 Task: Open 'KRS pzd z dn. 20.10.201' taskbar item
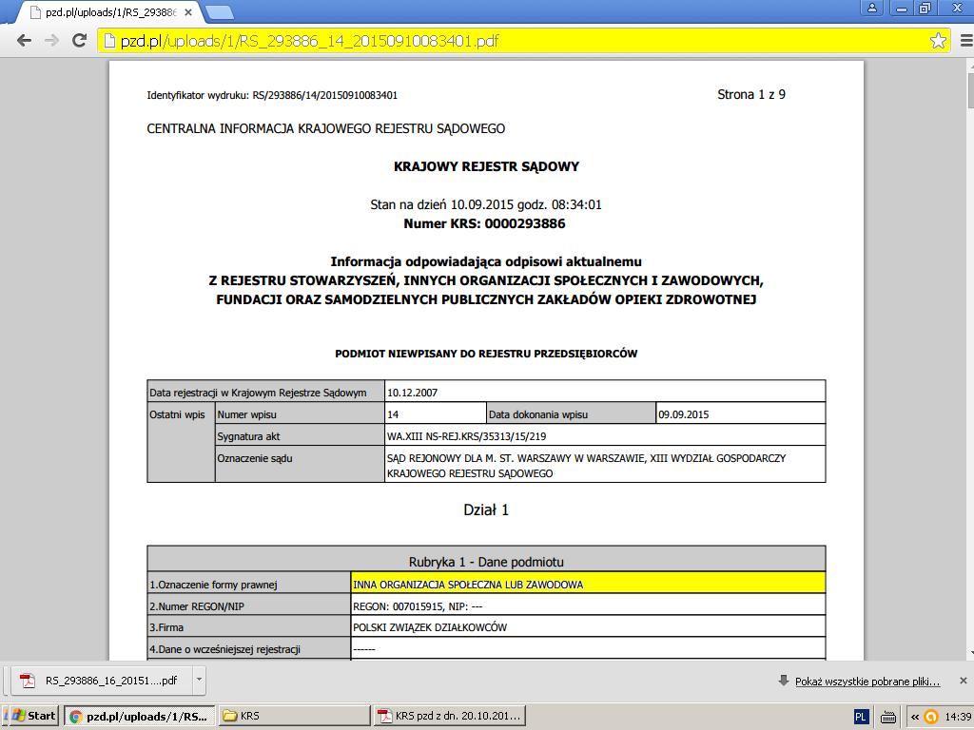point(450,716)
